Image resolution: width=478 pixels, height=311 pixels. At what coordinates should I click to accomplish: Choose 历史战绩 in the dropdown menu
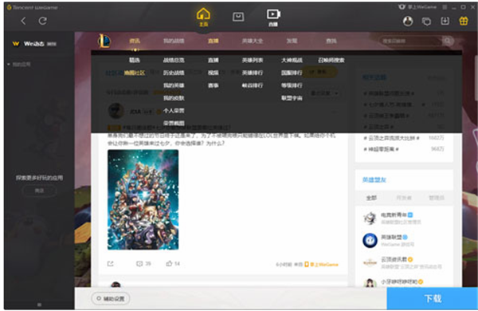(x=174, y=73)
